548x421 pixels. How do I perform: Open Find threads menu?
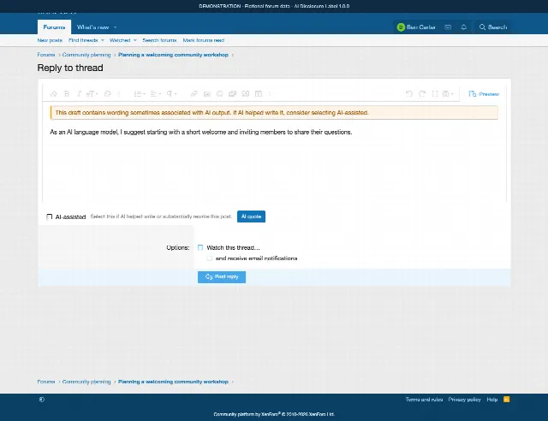click(x=83, y=40)
